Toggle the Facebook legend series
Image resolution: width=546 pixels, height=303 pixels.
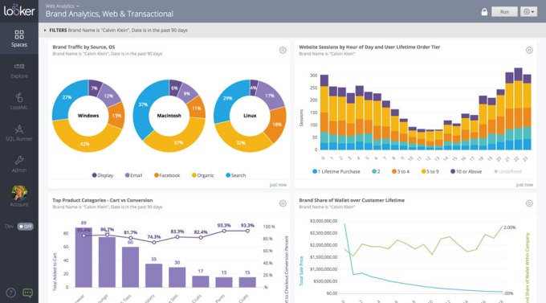click(x=167, y=175)
